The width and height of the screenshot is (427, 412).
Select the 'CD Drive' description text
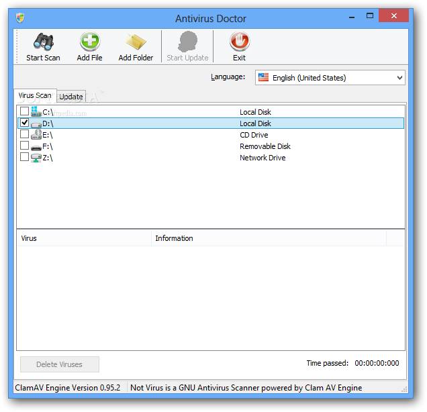(x=254, y=135)
